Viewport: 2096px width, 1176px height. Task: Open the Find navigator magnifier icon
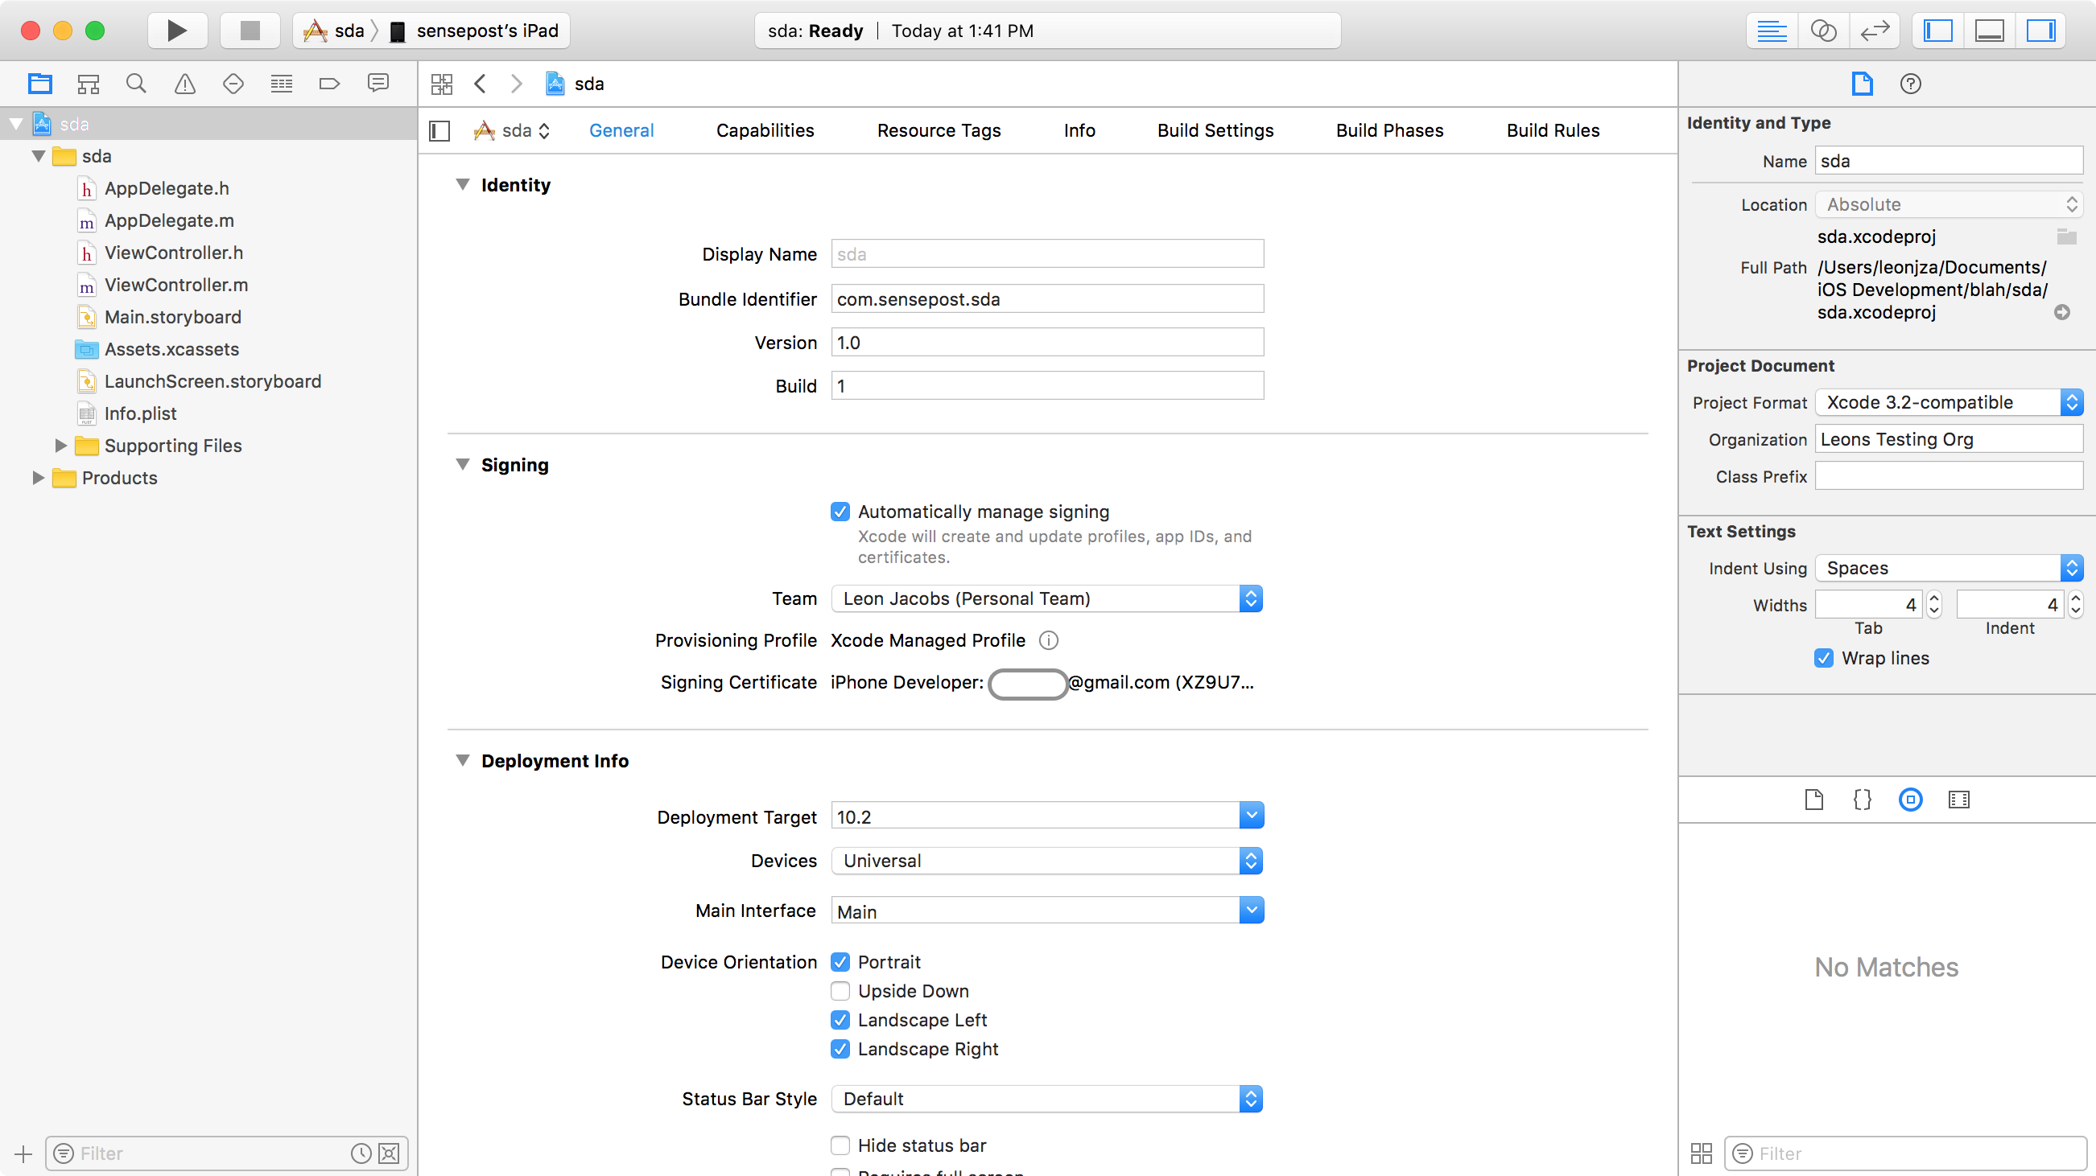tap(136, 83)
